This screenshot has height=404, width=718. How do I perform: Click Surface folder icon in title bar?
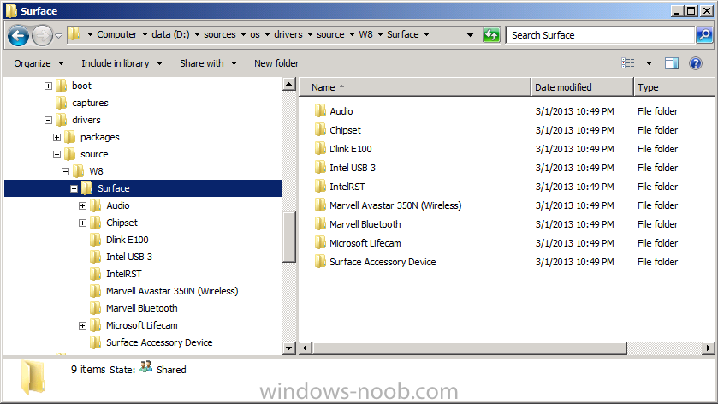[11, 10]
